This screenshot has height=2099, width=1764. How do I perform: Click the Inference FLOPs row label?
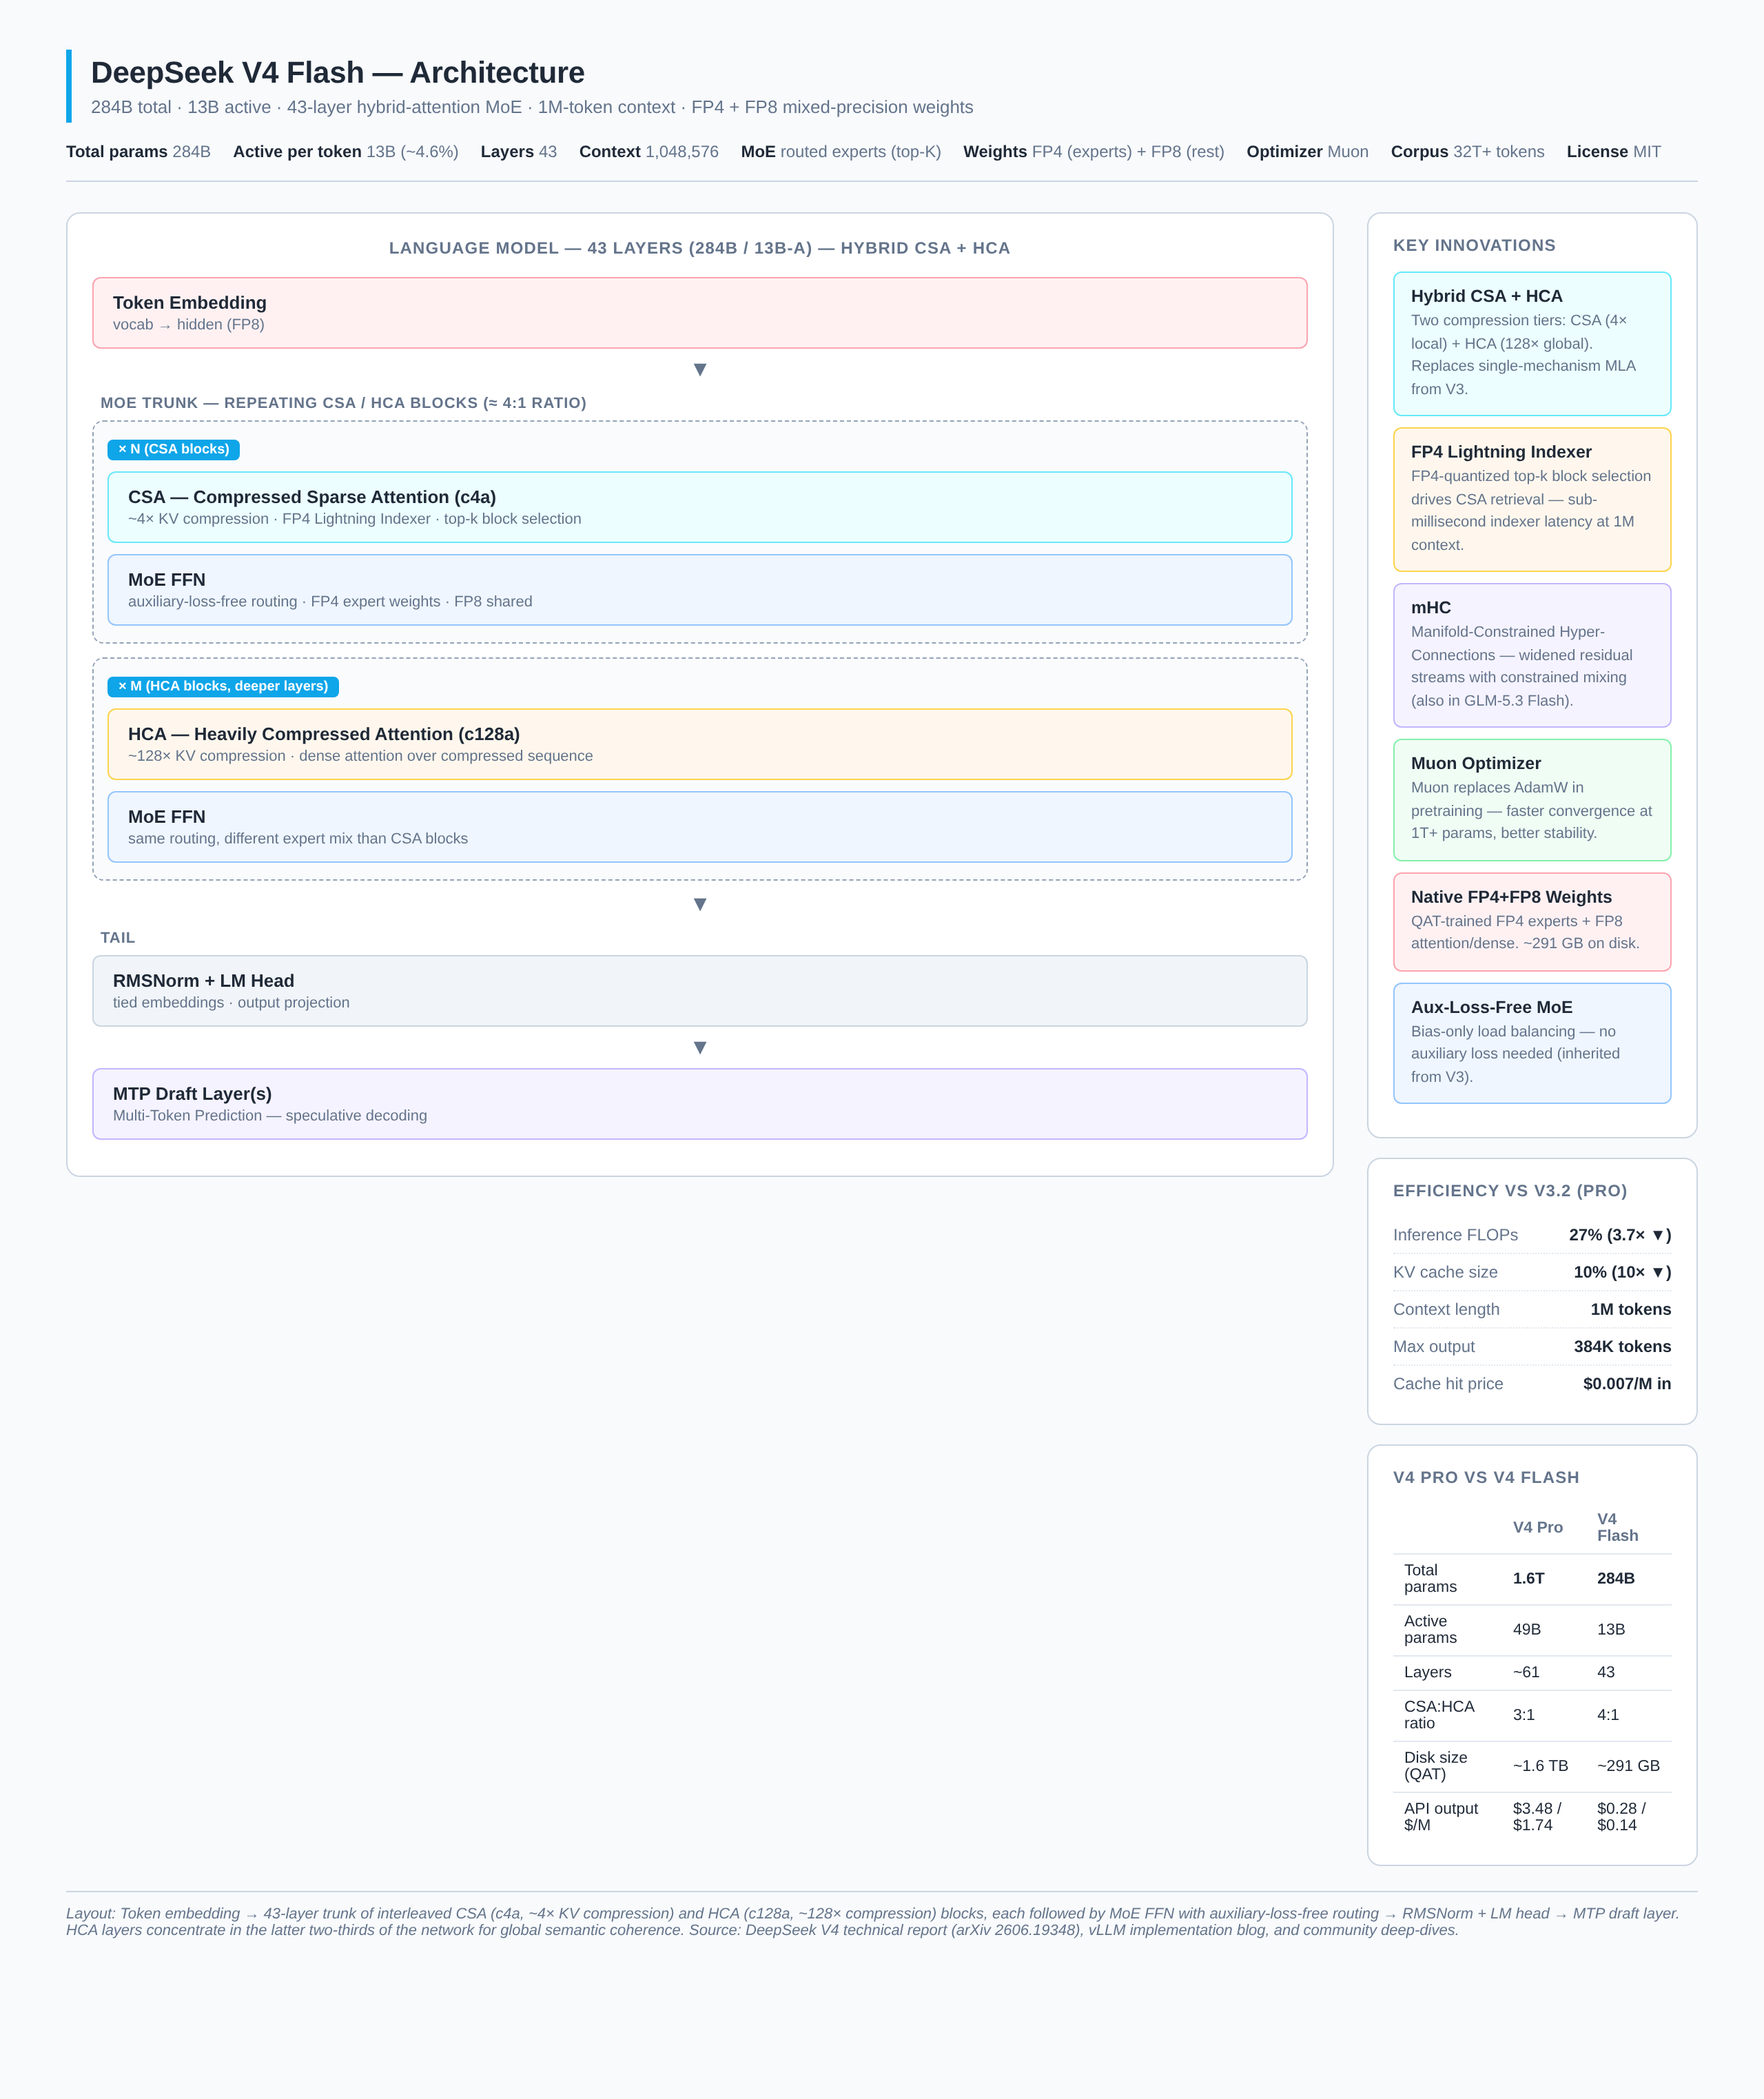(x=1455, y=1235)
